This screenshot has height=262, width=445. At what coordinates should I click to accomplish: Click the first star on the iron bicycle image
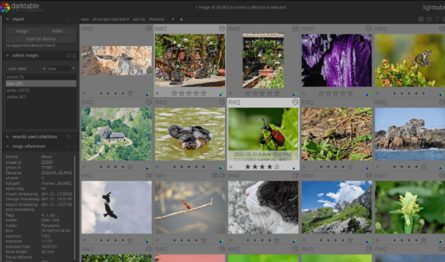[x=174, y=93]
